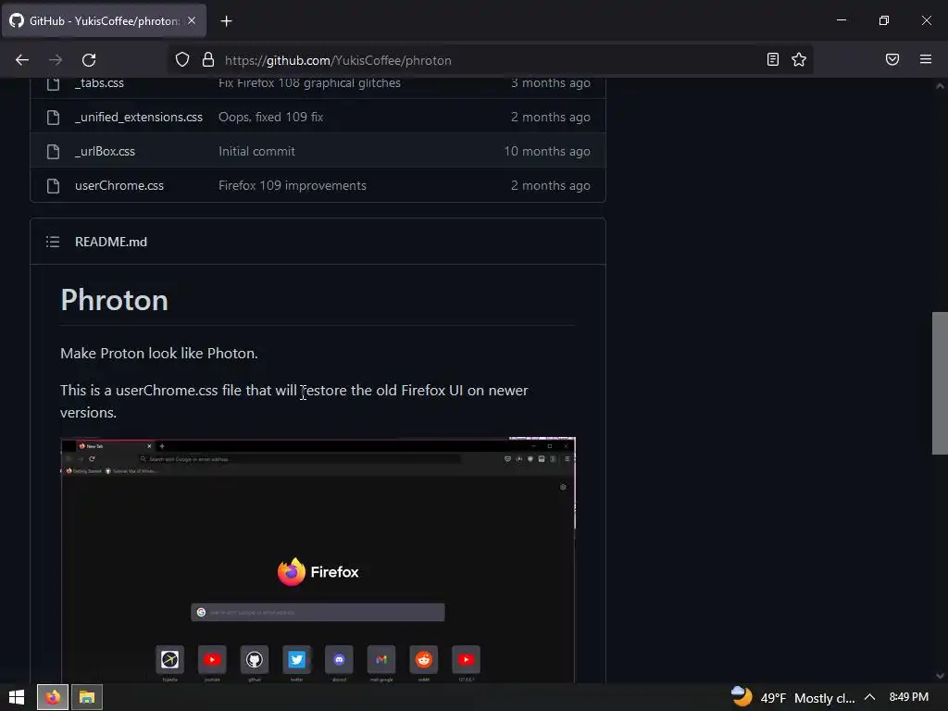The height and width of the screenshot is (711, 948).
Task: Open userChrome.css file
Action: 119,185
